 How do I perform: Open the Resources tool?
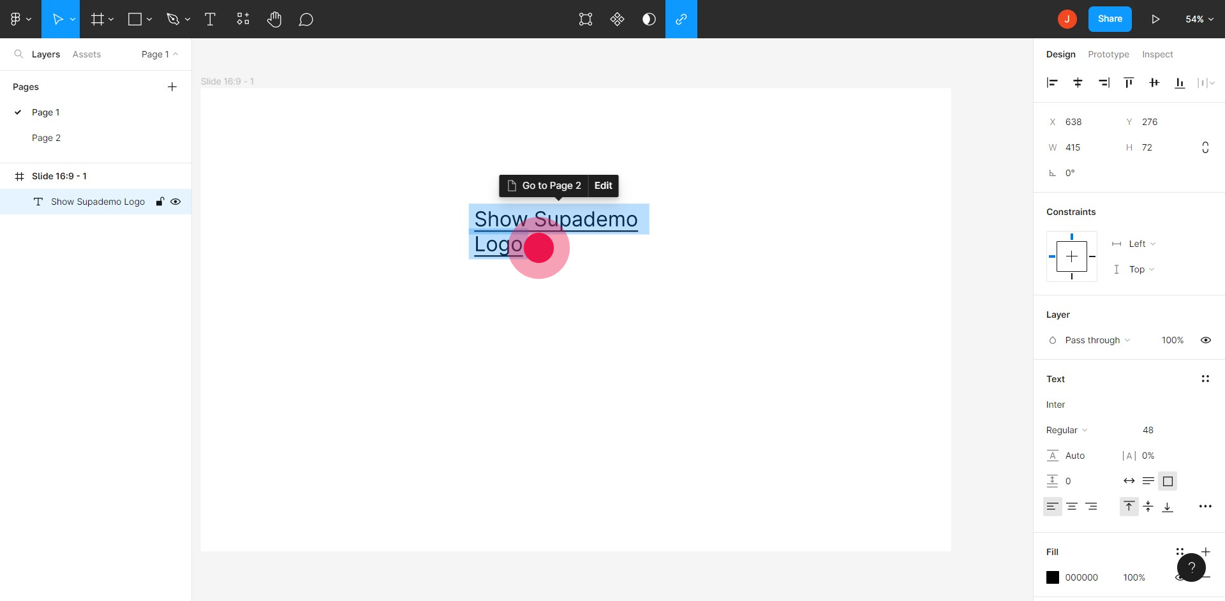tap(242, 19)
